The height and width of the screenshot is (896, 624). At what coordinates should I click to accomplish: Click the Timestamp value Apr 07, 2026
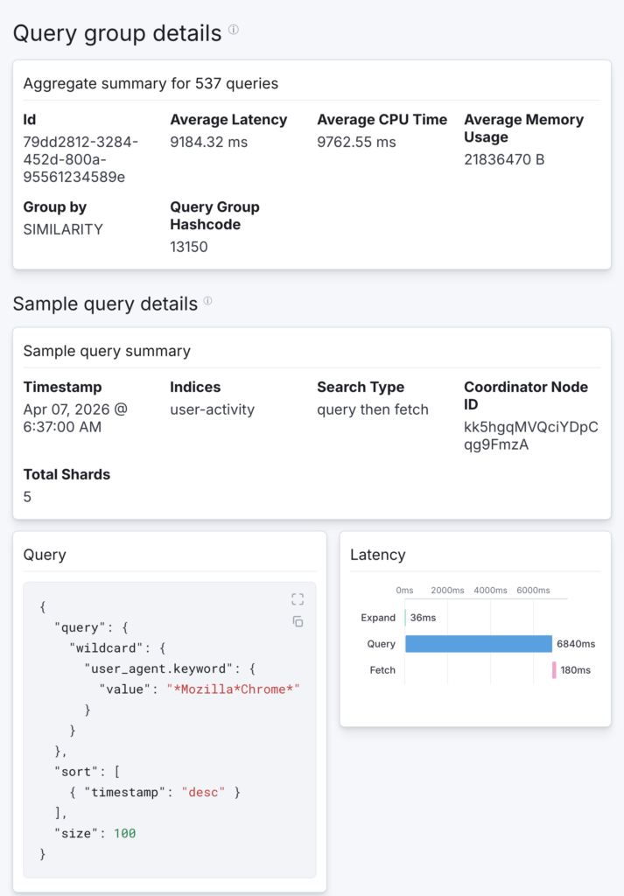pos(75,418)
